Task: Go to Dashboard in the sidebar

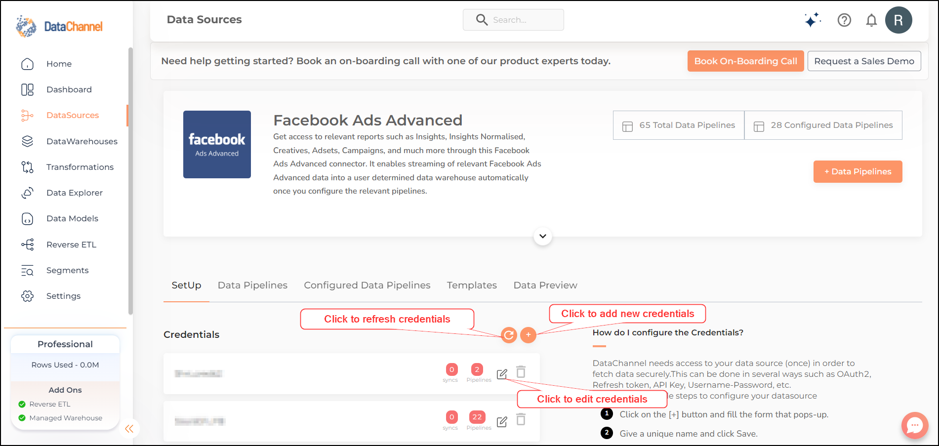Action: [x=69, y=89]
